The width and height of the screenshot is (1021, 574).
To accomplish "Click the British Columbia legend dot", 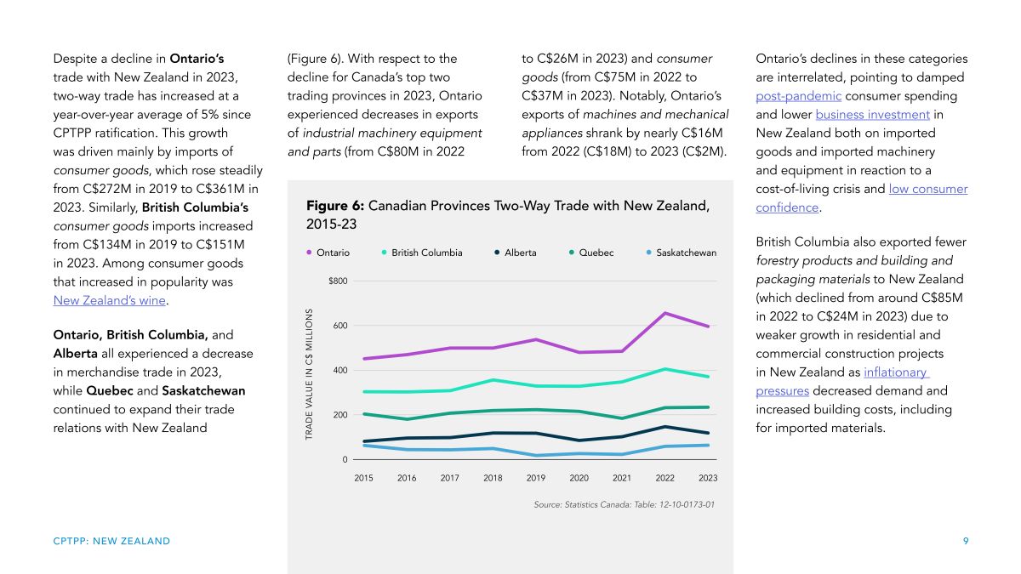I will coord(385,253).
